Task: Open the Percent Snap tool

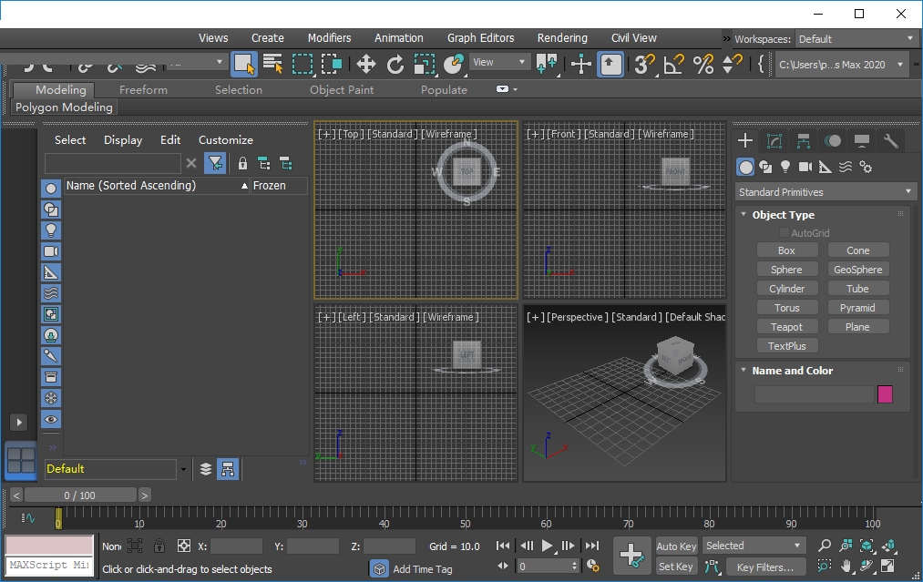Action: coord(703,64)
